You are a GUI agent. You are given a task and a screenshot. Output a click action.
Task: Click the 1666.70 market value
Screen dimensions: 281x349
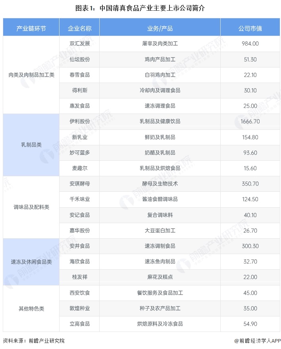(x=250, y=121)
